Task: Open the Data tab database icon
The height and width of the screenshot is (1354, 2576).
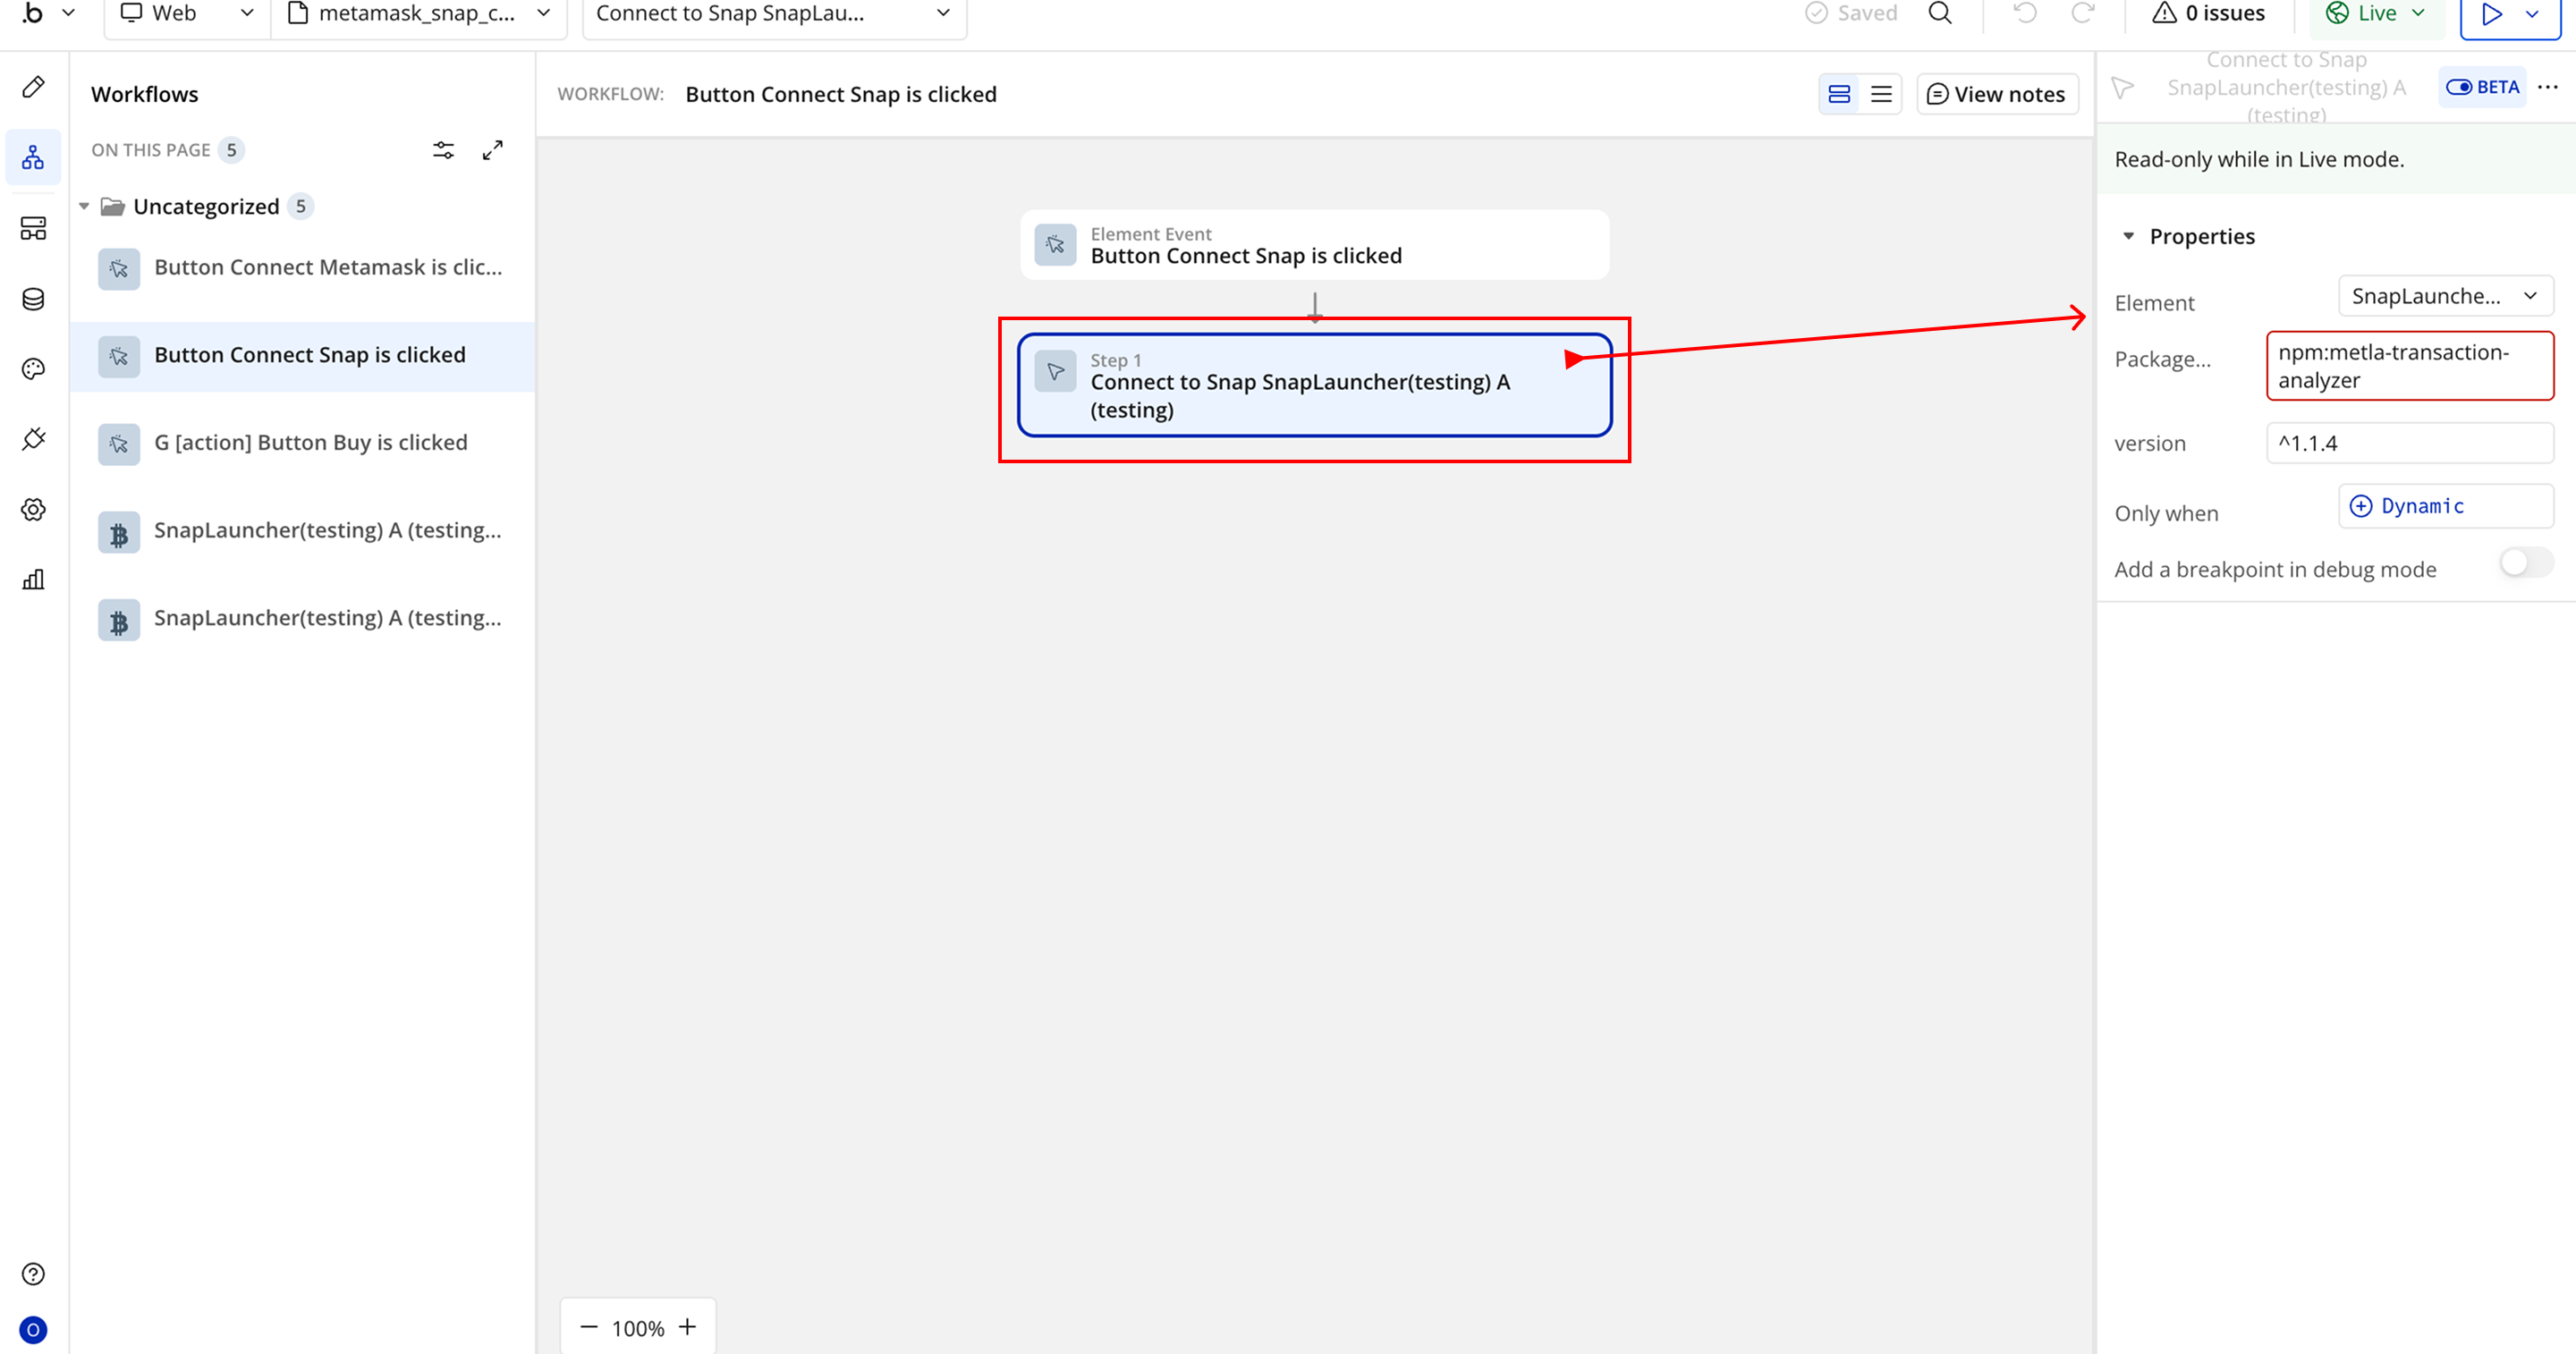Action: pos(33,299)
